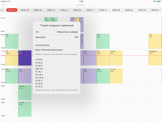Select the 11.04, вт date tab
This screenshot has width=162, height=122.
[x=64, y=10]
